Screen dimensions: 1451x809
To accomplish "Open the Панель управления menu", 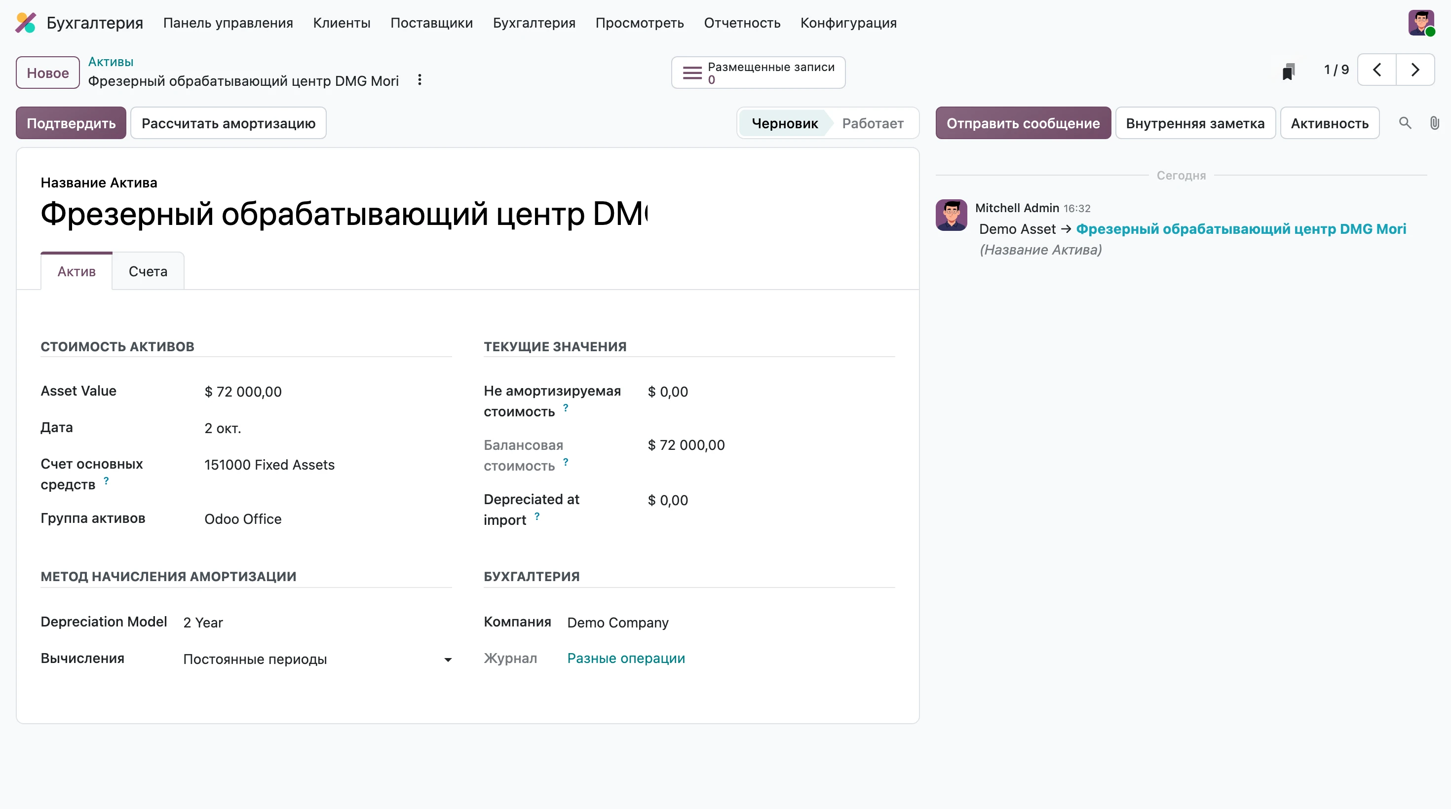I will pyautogui.click(x=228, y=23).
